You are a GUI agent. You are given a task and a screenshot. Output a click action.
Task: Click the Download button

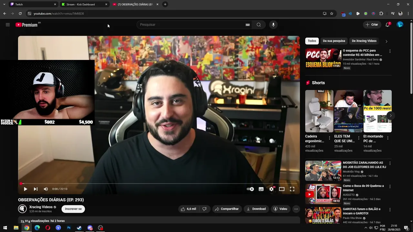[256, 209]
